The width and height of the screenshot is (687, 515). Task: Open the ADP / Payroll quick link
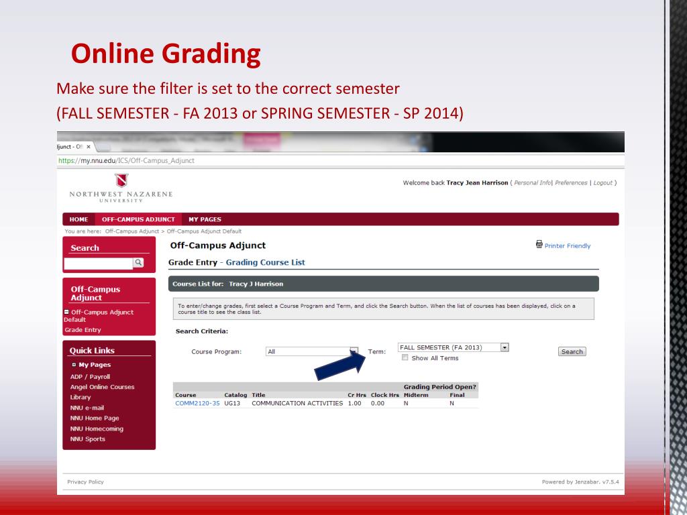(90, 377)
